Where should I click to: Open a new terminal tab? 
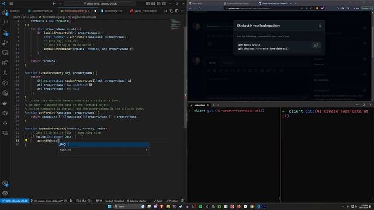(x=214, y=105)
